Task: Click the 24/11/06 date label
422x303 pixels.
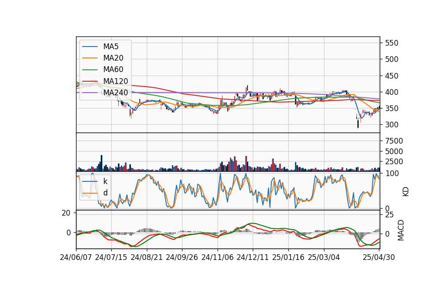Action: click(x=218, y=257)
